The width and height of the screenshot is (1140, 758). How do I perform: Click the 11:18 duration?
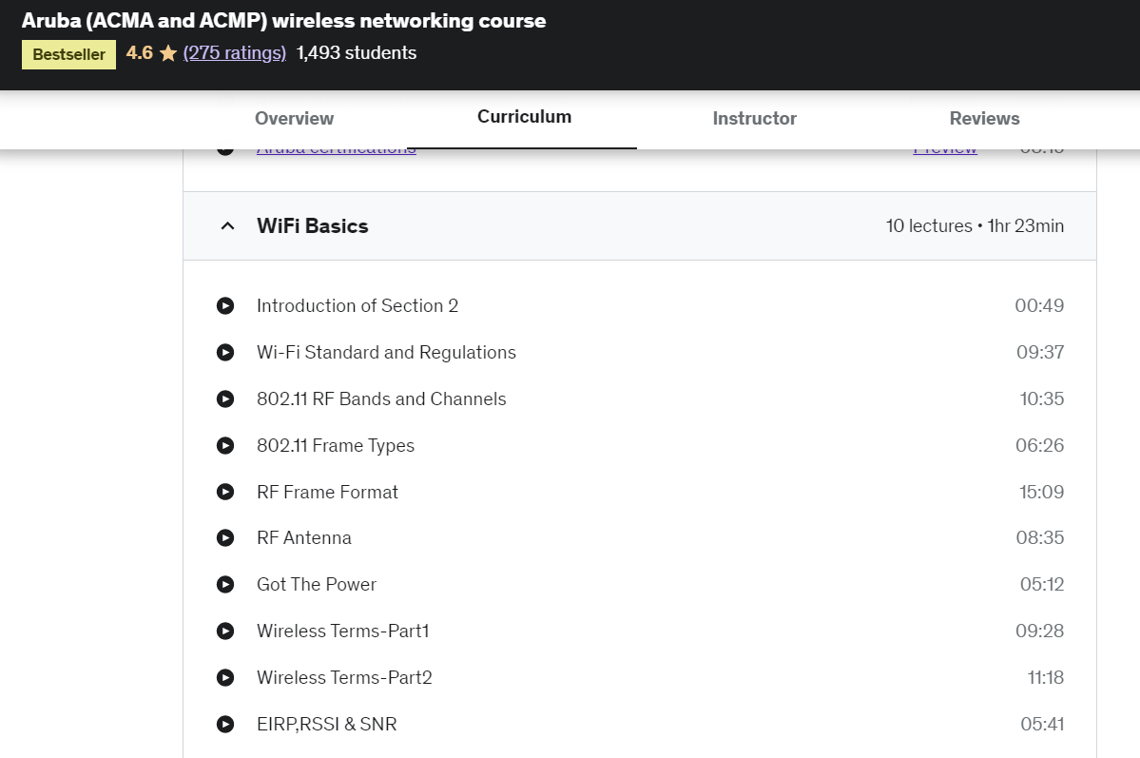1046,677
